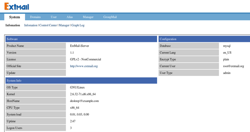Viewport: 250px width, 132px height.
Task: Click the OS Type label
Action: coord(36,87)
